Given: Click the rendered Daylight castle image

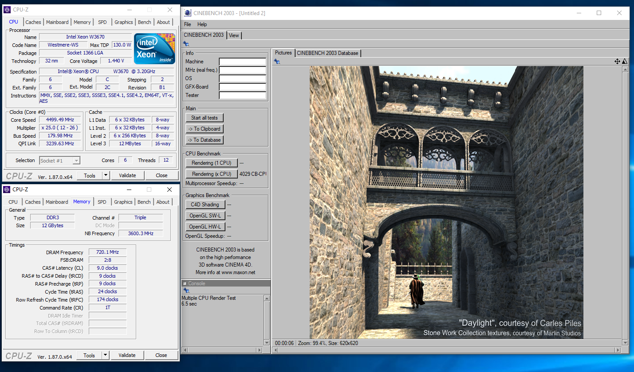Looking at the screenshot, I should coord(446,202).
